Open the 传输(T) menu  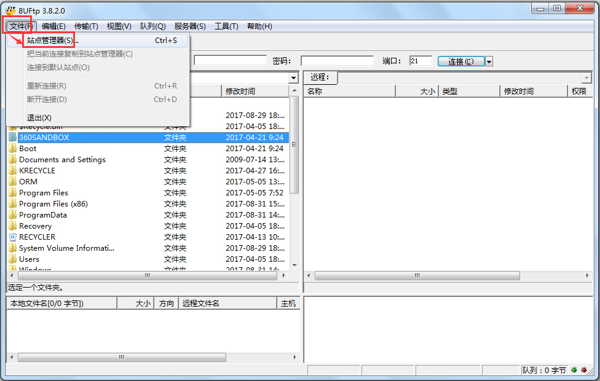[x=86, y=26]
